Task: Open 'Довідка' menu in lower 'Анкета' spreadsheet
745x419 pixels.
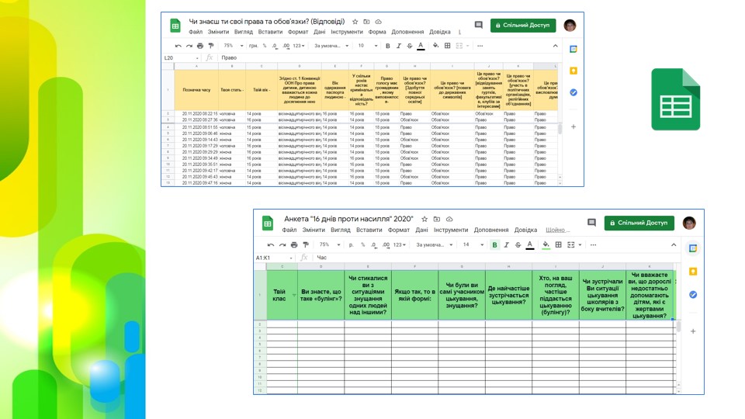Action: 525,230
